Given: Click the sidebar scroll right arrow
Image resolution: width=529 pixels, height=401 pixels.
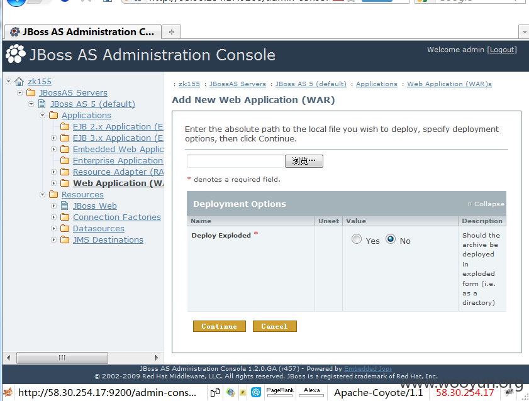Looking at the screenshot, I should pyautogui.click(x=157, y=358).
